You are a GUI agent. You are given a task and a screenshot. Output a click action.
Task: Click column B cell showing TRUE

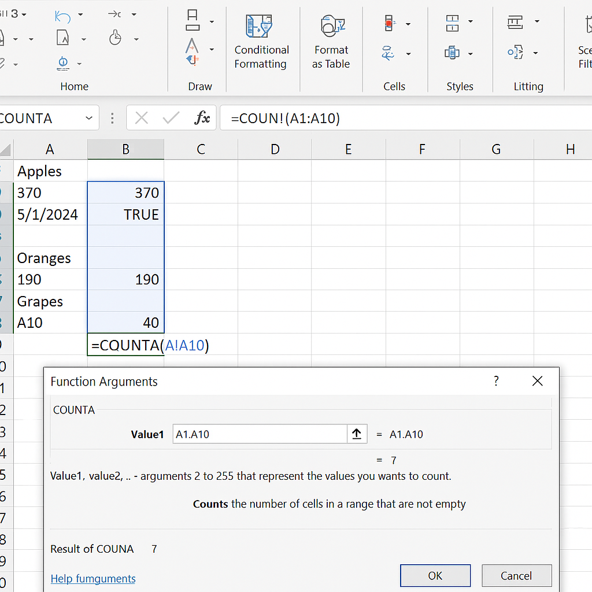click(x=125, y=214)
